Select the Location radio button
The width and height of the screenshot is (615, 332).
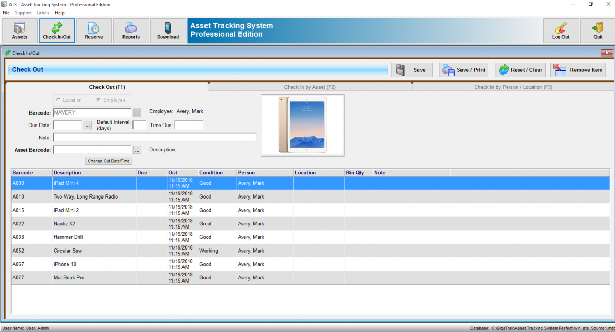(x=58, y=100)
